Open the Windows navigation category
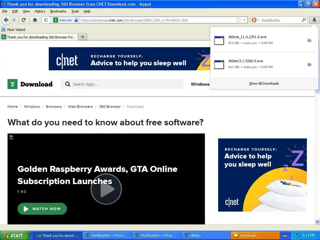 tap(200, 84)
